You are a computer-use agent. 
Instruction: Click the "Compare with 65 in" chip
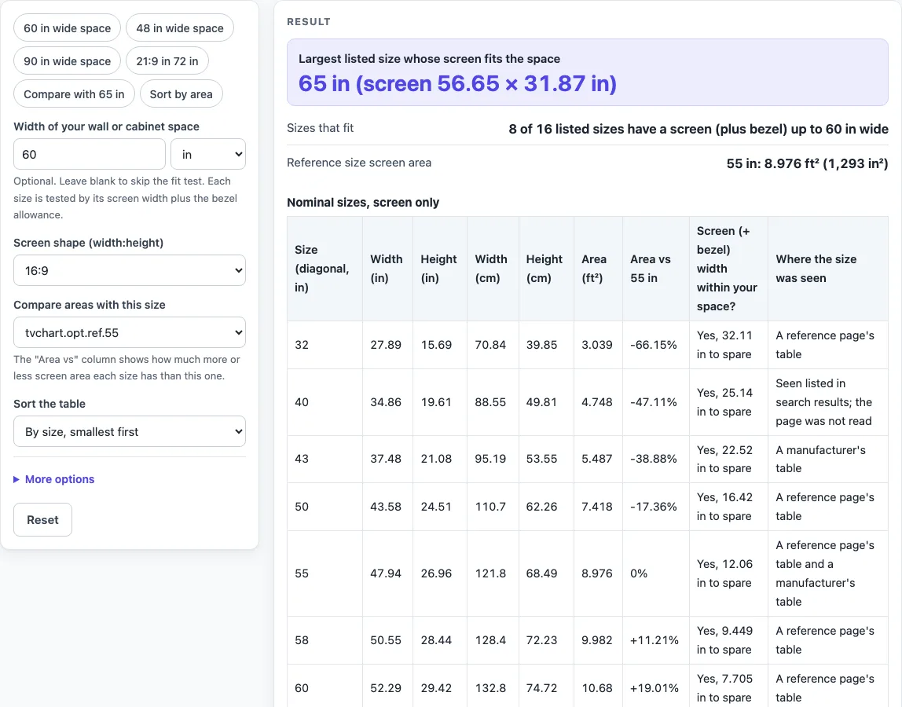tap(74, 93)
